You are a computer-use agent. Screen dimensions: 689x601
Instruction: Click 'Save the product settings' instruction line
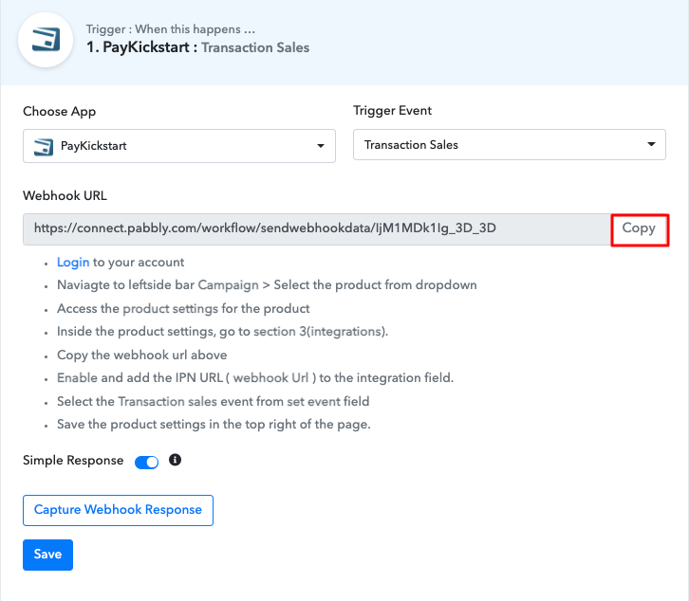214,425
